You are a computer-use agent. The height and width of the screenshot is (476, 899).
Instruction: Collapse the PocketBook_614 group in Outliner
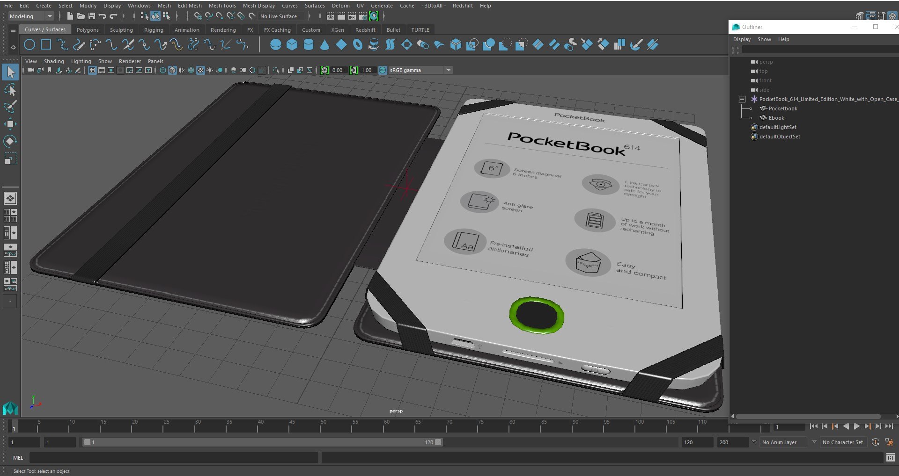(742, 99)
